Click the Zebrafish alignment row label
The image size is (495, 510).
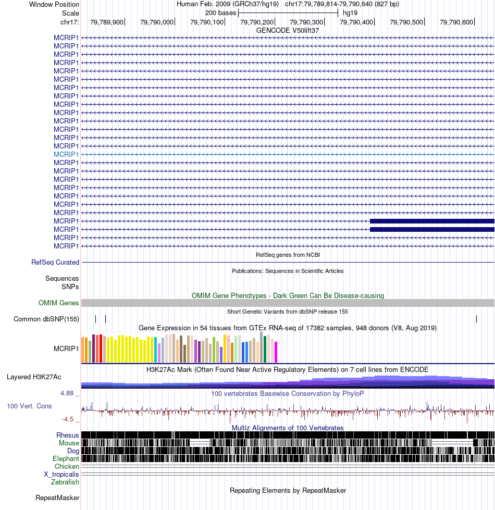[x=65, y=482]
